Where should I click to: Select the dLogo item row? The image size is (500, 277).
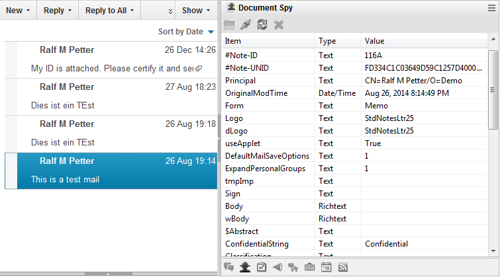[x=354, y=131]
